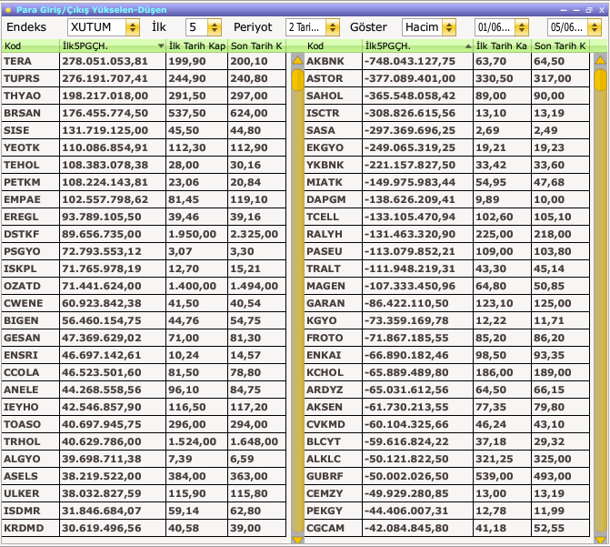Screen dimensions: 610x547
Task: Click left table Kod column header
Action: (x=30, y=46)
